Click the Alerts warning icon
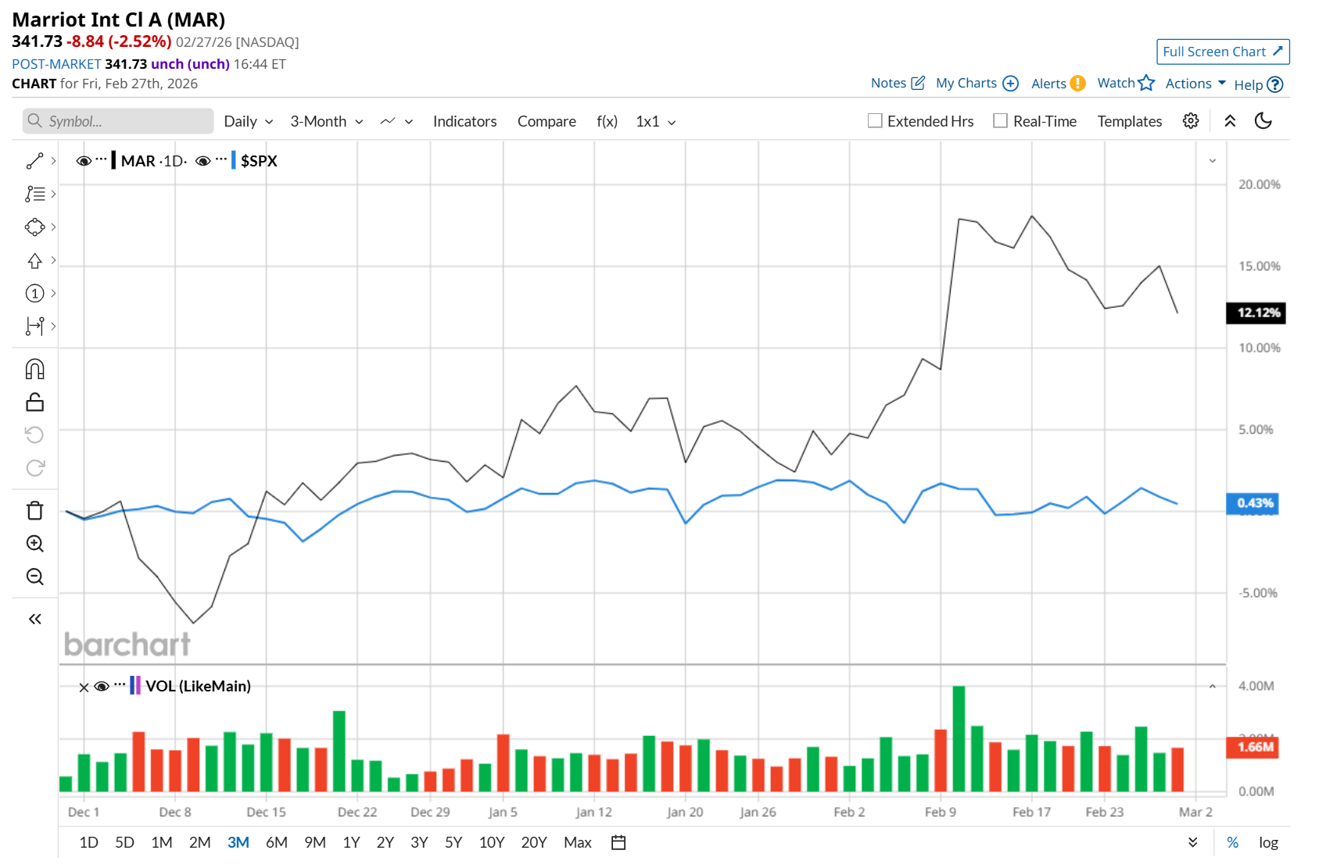 pos(1077,83)
